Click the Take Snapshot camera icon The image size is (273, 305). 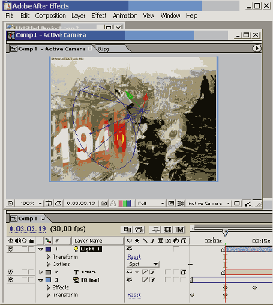pyautogui.click(x=104, y=204)
